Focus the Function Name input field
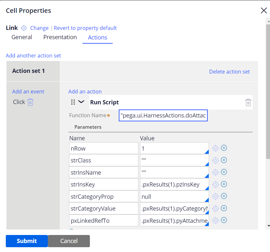Image resolution: width=270 pixels, height=252 pixels. click(163, 115)
